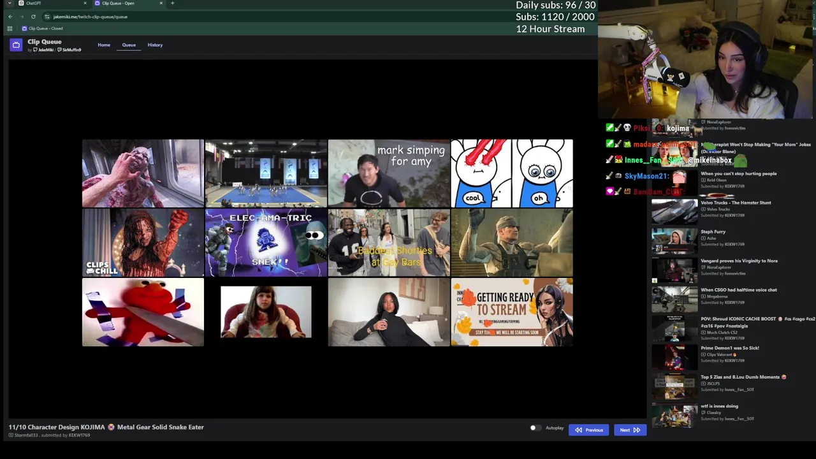
Task: Open a new browser tab with plus icon
Action: tap(172, 3)
